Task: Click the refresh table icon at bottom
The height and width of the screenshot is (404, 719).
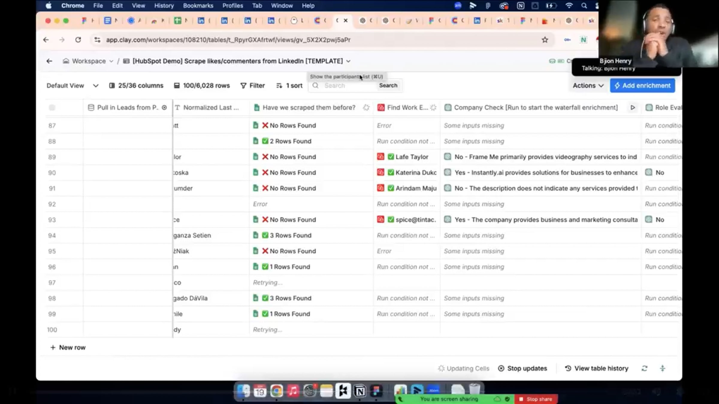Action: 644,368
